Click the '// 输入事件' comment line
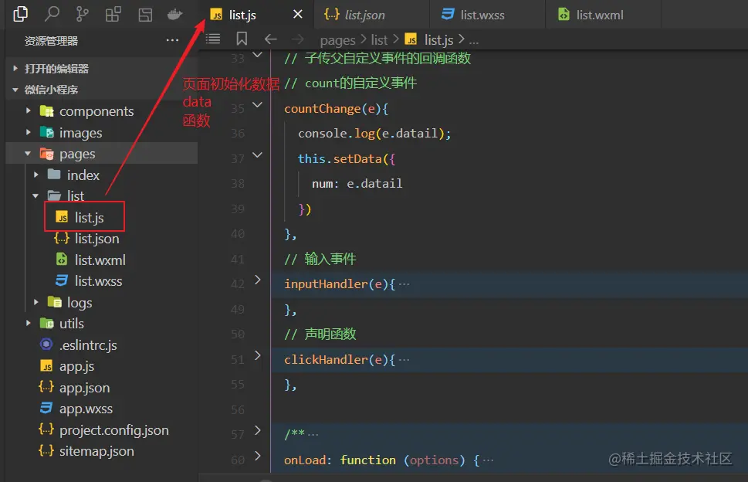Screen dimensions: 748x482 (x=320, y=259)
